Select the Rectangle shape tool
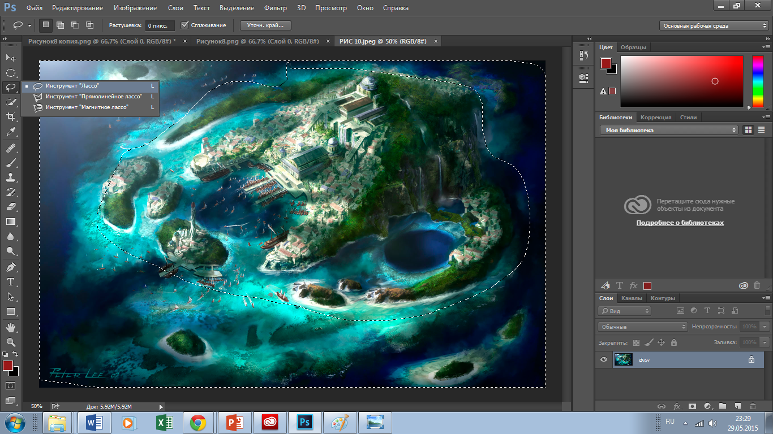The image size is (773, 434). 10,311
